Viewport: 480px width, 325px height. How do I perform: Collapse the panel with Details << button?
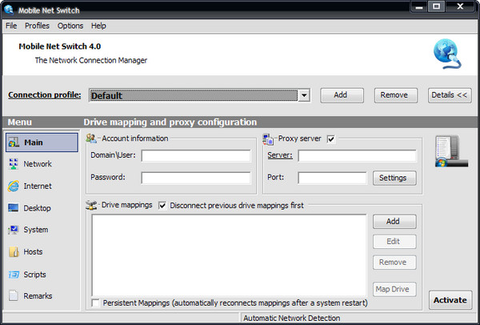pyautogui.click(x=450, y=94)
